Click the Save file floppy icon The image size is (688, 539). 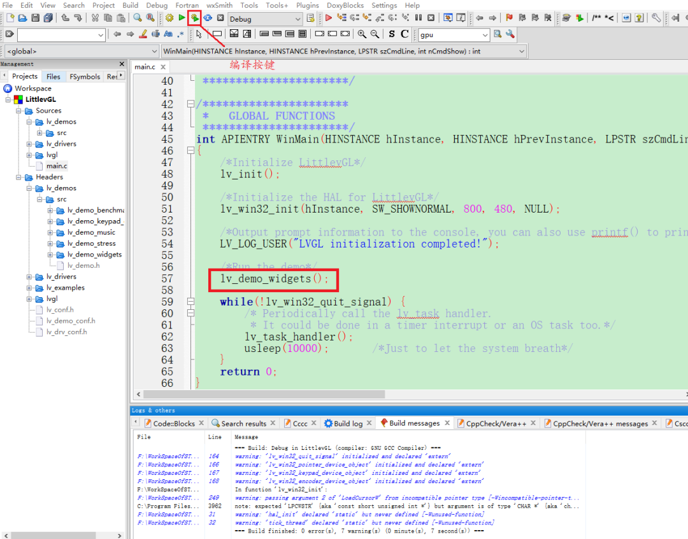36,18
